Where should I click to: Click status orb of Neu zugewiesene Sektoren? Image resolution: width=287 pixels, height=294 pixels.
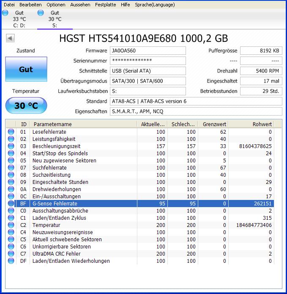click(x=11, y=160)
